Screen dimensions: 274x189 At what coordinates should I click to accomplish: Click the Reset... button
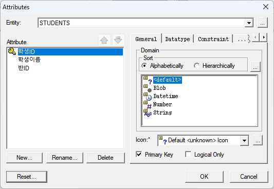coord(27,177)
